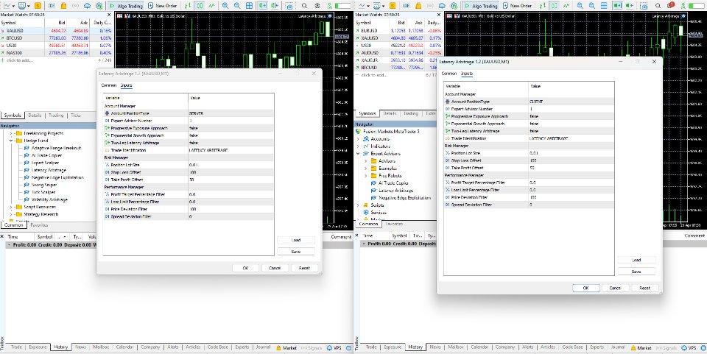
Task: Click the yellow dollar icon in left toolbar
Action: click(x=38, y=6)
